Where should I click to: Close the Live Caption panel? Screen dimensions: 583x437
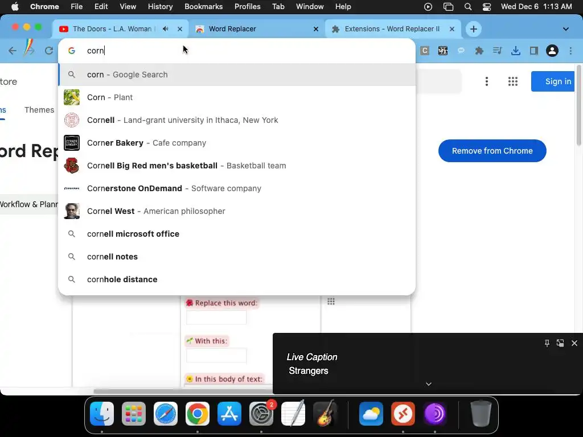coord(574,343)
